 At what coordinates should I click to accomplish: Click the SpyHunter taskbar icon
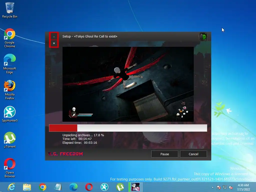click(104, 187)
